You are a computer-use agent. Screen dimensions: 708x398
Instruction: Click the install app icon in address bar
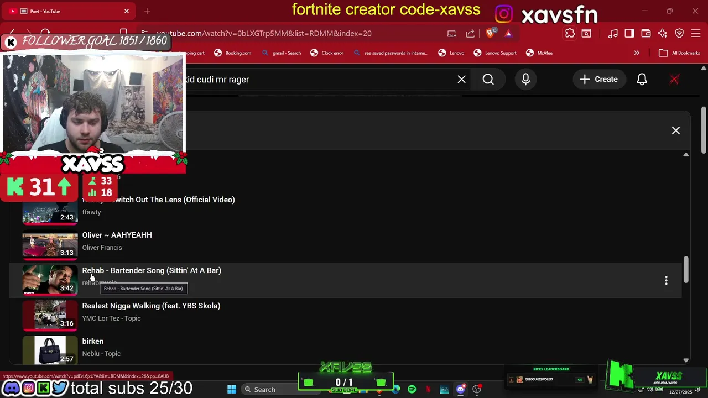(452, 34)
